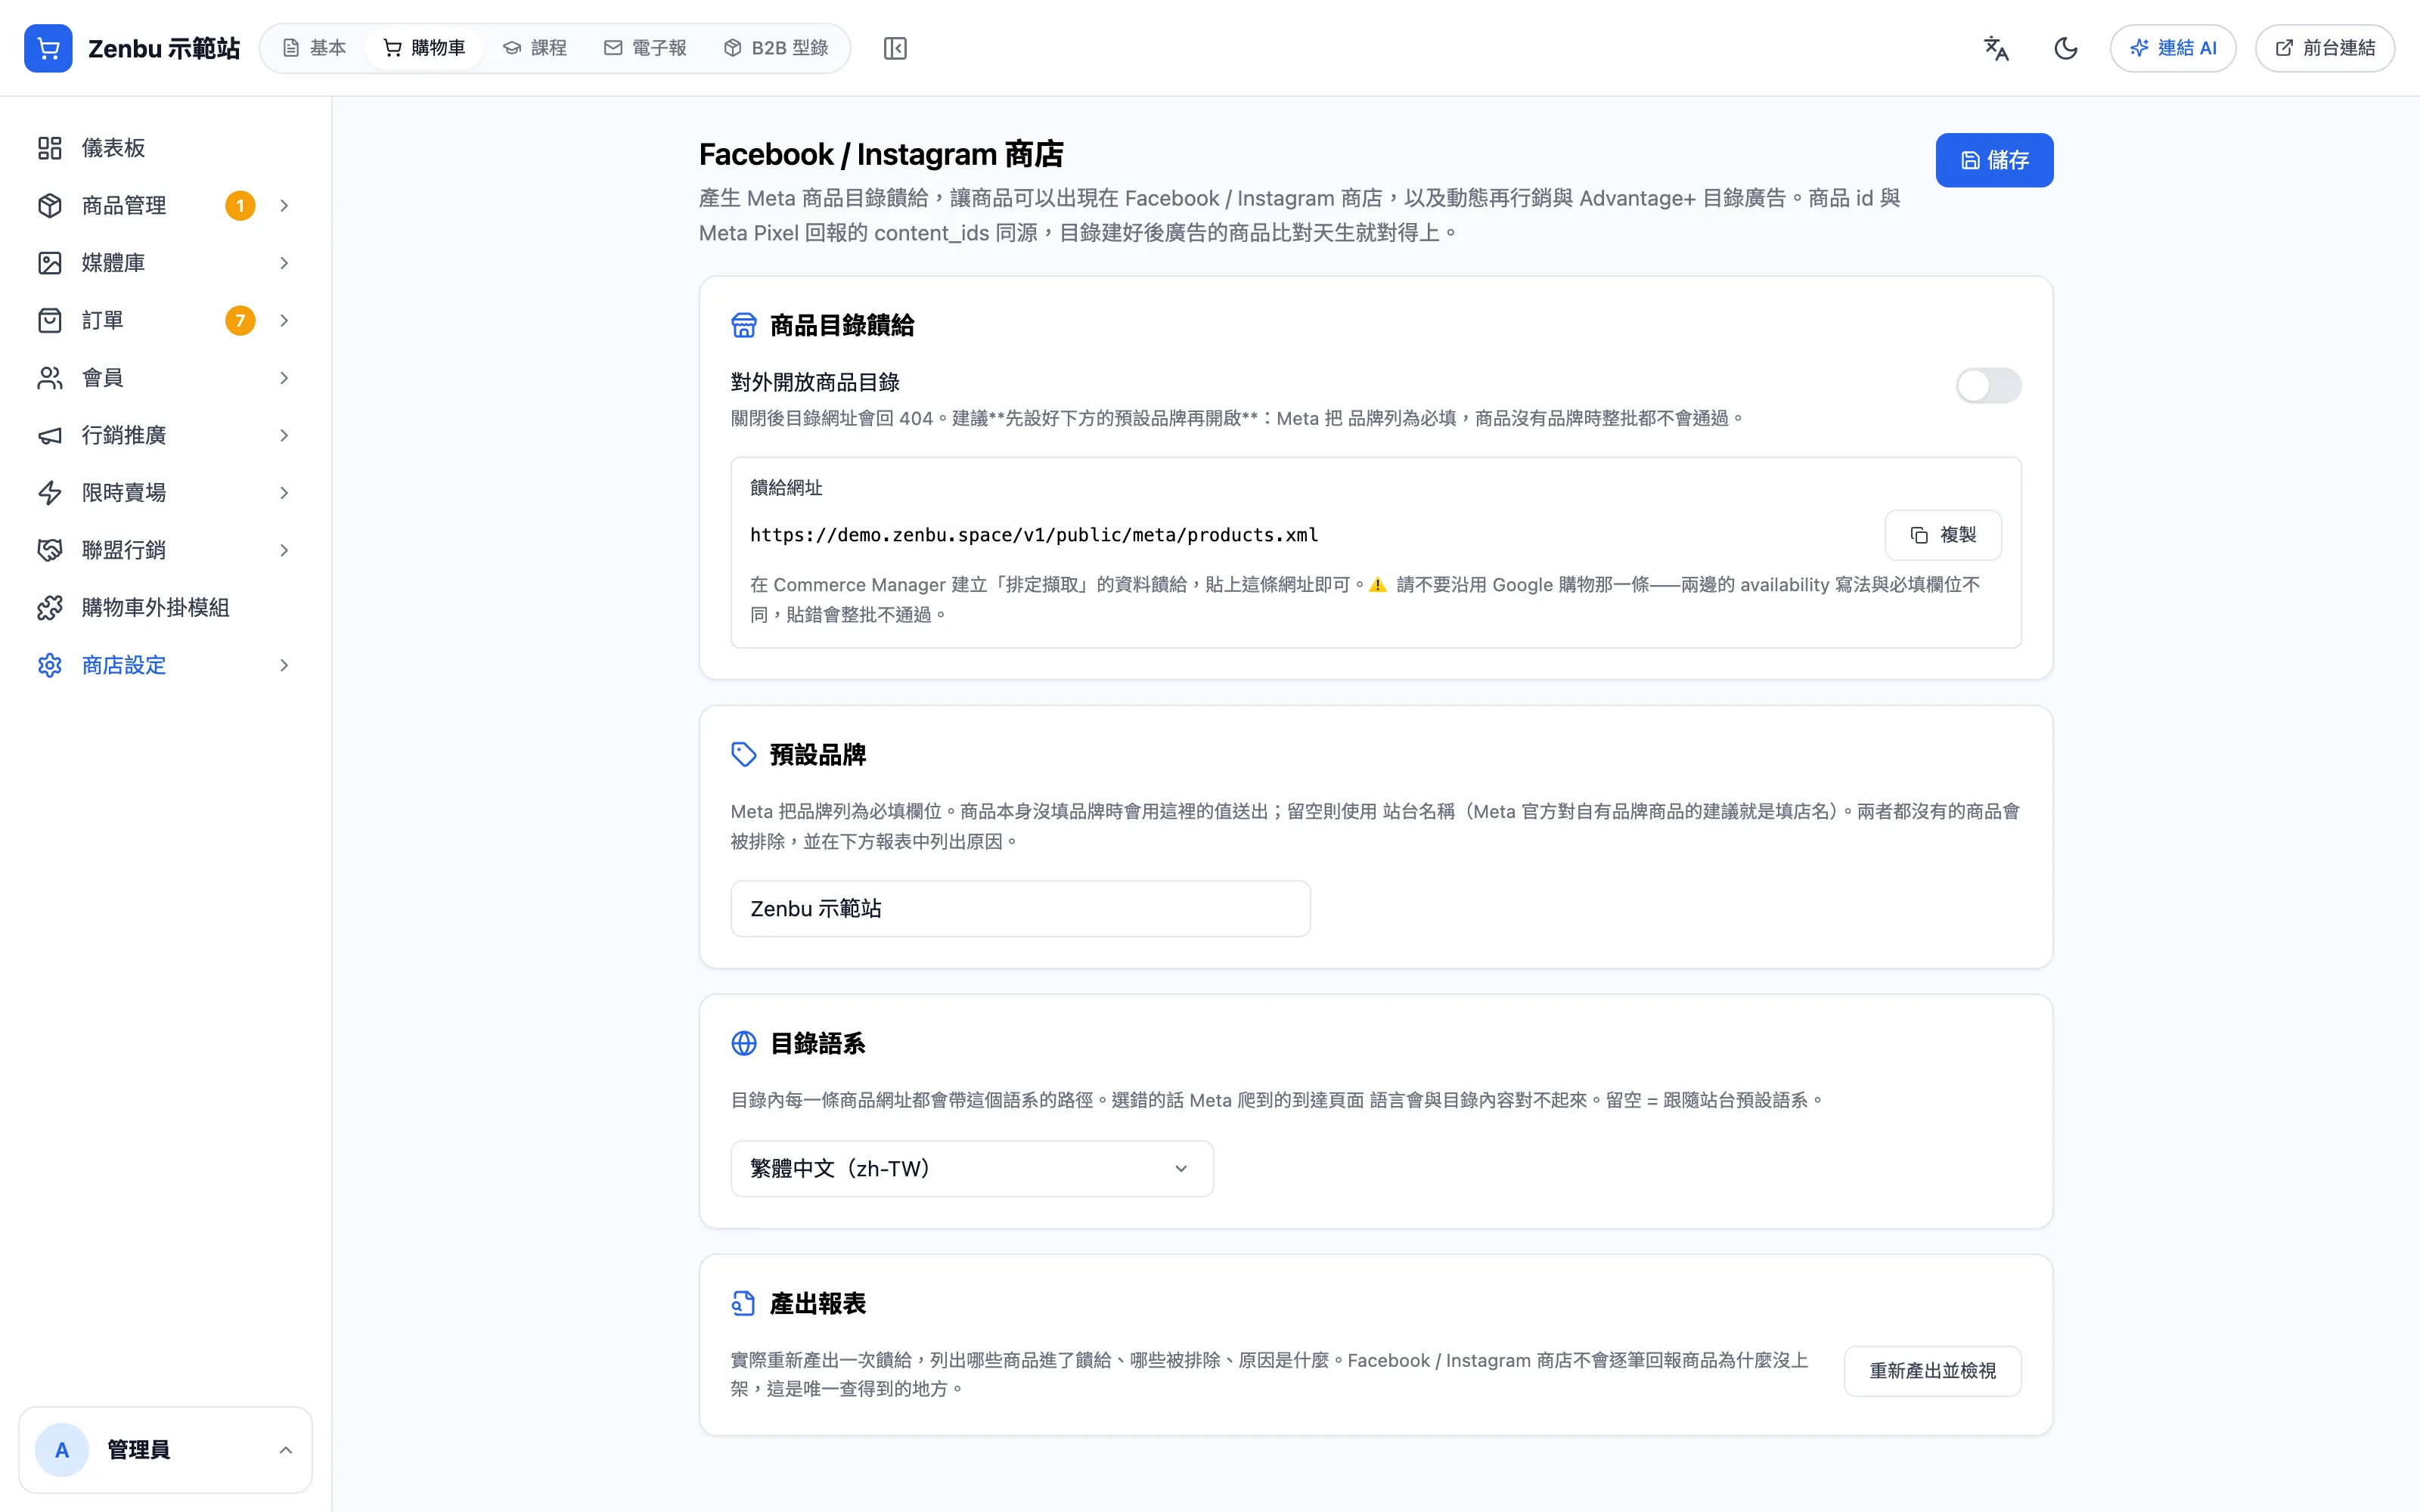Screen dimensions: 2420x1512
Task: Click the orange badge on 訂單
Action: coord(240,320)
